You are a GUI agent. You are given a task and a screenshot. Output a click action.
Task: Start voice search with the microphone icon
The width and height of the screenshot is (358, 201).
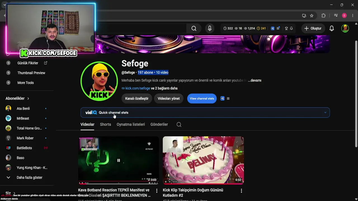pyautogui.click(x=210, y=28)
